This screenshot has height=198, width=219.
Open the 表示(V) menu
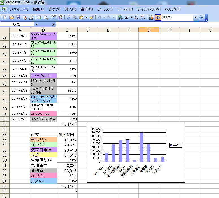pyautogui.click(x=55, y=9)
